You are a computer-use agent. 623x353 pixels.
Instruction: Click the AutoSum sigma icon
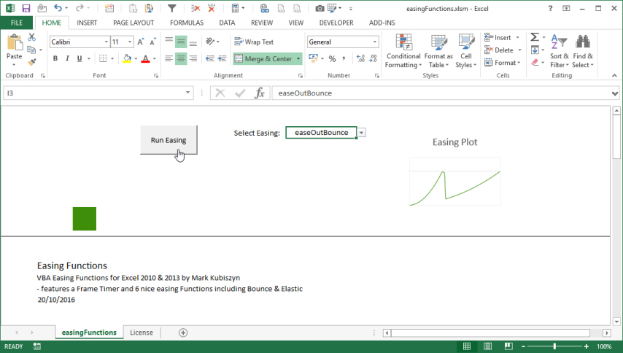click(x=534, y=37)
